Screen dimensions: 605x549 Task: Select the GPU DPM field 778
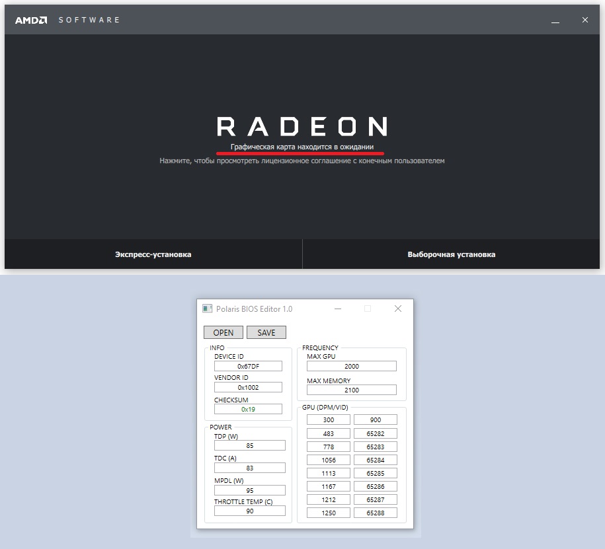(329, 447)
